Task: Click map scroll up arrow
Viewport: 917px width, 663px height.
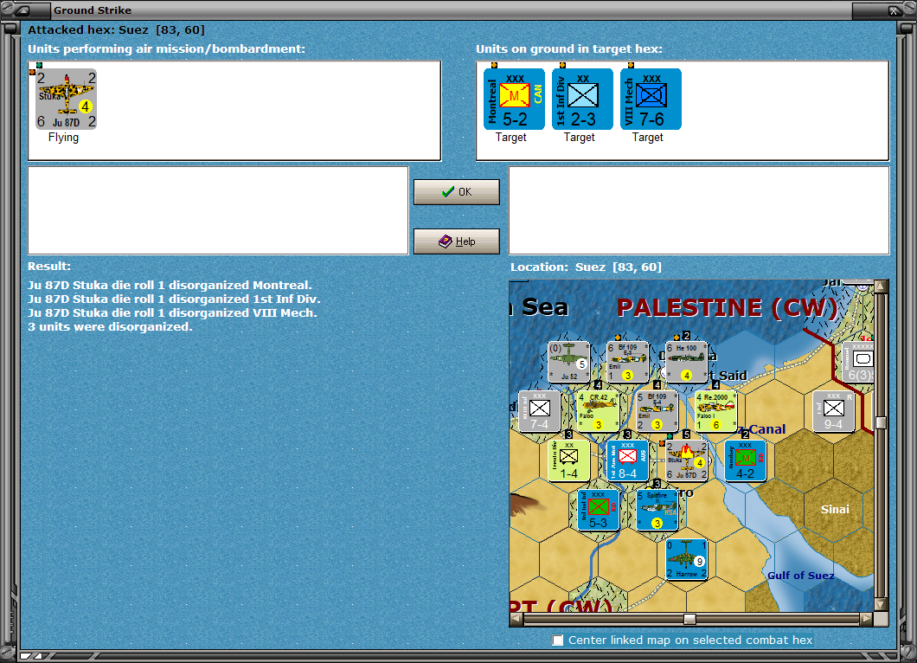Action: [881, 286]
